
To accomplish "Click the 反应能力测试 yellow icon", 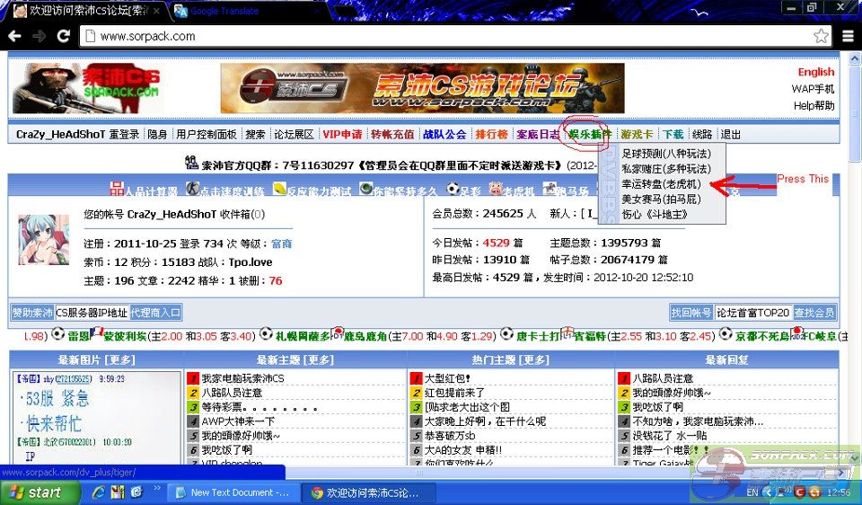I will coord(279,189).
